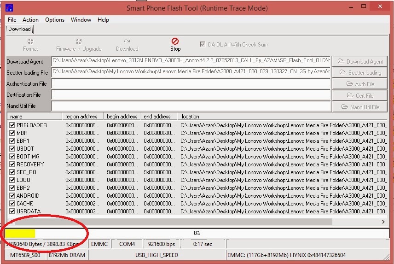Select the USRDATA row name
The image size is (394, 264).
[29, 211]
